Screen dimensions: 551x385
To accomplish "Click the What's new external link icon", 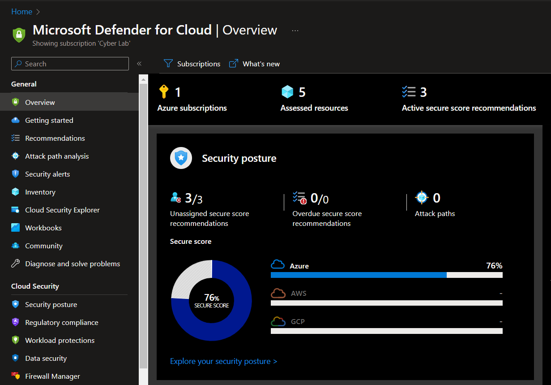I will pyautogui.click(x=233, y=64).
